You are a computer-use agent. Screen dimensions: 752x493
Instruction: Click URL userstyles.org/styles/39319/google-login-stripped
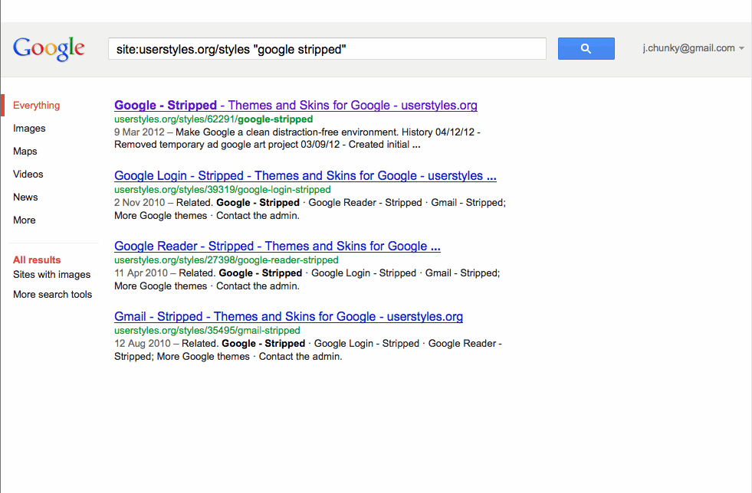point(222,190)
